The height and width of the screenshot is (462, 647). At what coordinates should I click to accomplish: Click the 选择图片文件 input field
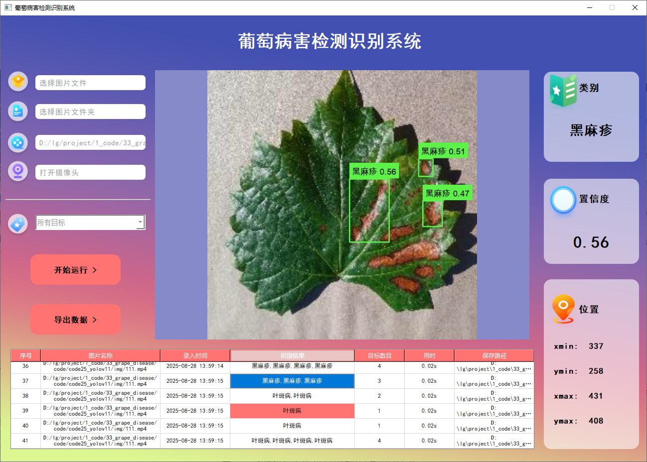[x=90, y=83]
